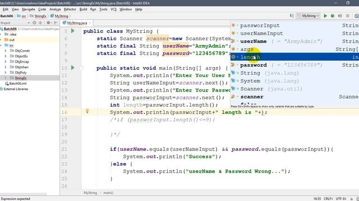The width and height of the screenshot is (359, 201).
Task: Choose password suggestion in completion popup
Action: coord(294,65)
